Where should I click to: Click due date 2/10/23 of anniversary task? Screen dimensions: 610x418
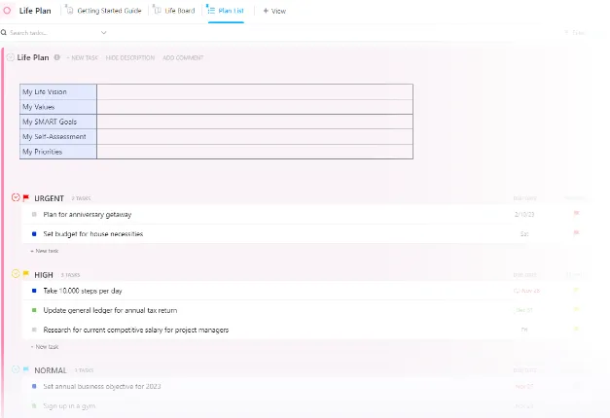click(x=524, y=214)
